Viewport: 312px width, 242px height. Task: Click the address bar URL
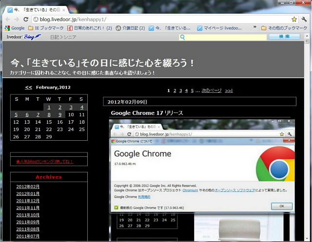pos(73,19)
